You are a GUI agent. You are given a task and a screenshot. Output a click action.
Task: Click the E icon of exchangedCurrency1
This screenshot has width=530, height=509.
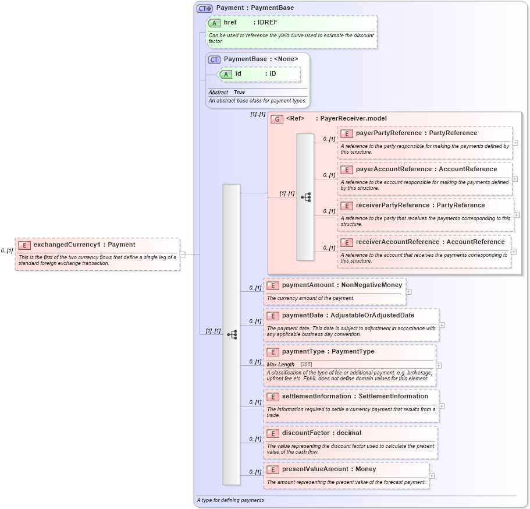pyautogui.click(x=24, y=245)
